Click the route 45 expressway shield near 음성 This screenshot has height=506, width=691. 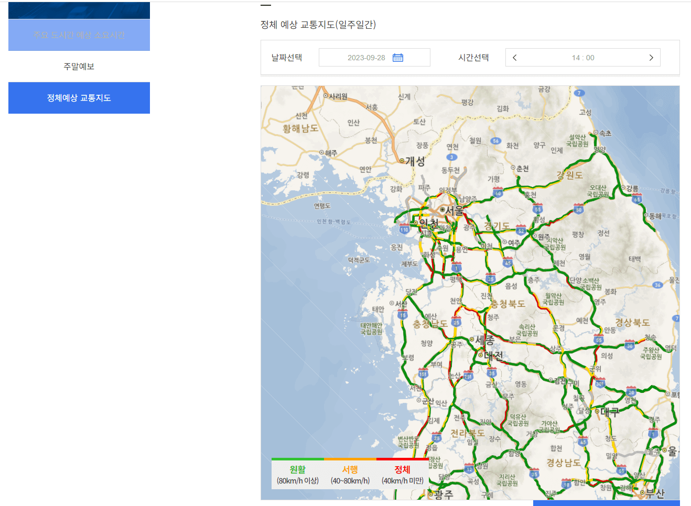(508, 262)
